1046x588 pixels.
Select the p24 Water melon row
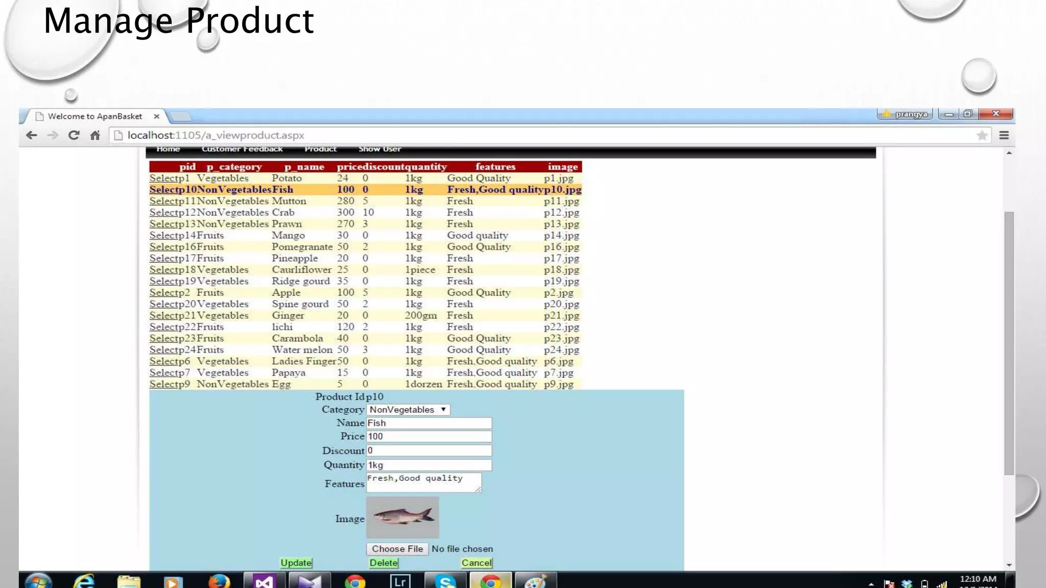163,350
